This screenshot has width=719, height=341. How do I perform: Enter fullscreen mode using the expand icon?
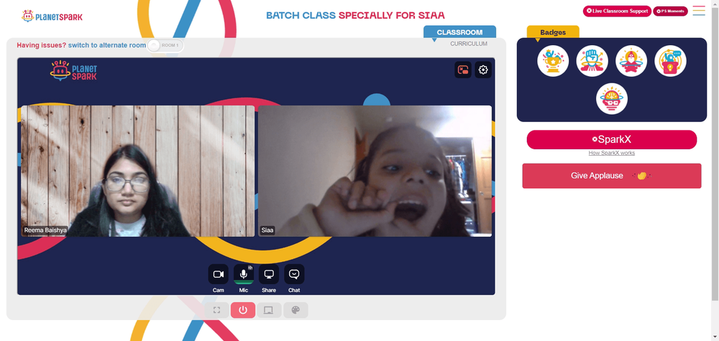217,310
